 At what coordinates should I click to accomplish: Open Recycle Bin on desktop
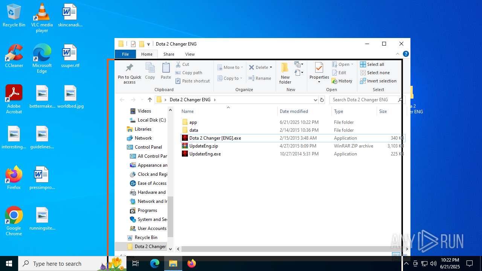pos(14,15)
